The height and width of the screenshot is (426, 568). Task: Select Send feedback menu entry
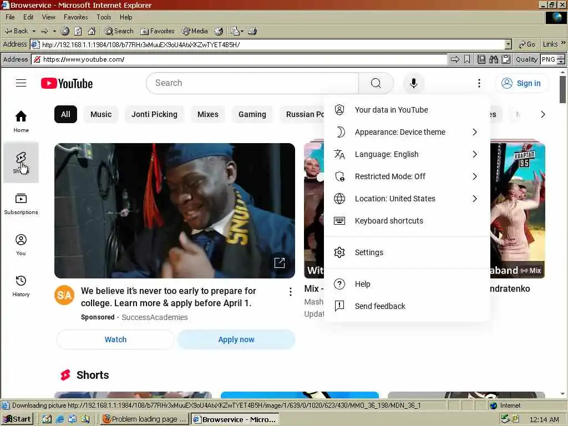click(407, 306)
